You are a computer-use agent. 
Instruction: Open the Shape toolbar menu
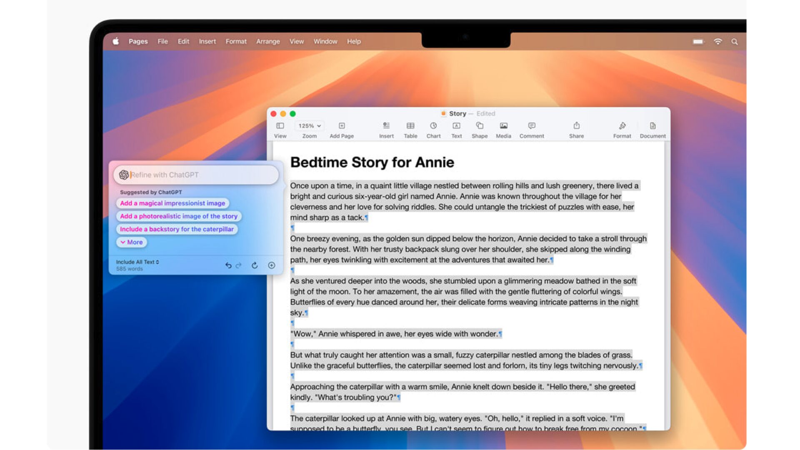480,126
